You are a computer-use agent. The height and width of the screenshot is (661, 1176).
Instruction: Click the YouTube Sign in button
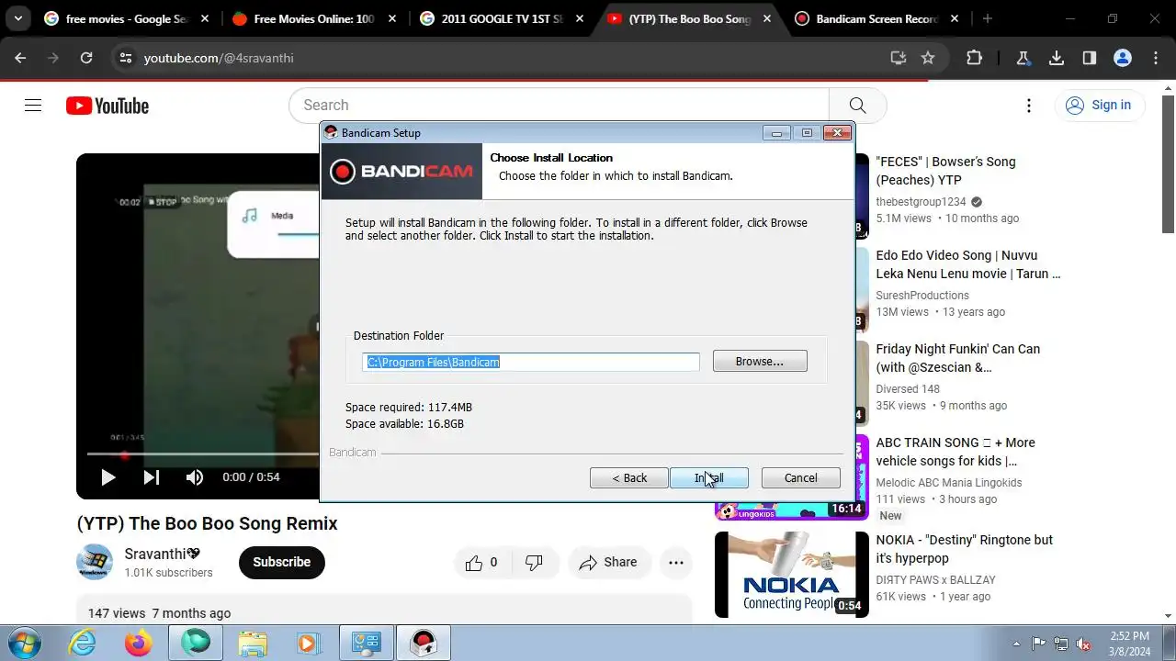pos(1100,105)
